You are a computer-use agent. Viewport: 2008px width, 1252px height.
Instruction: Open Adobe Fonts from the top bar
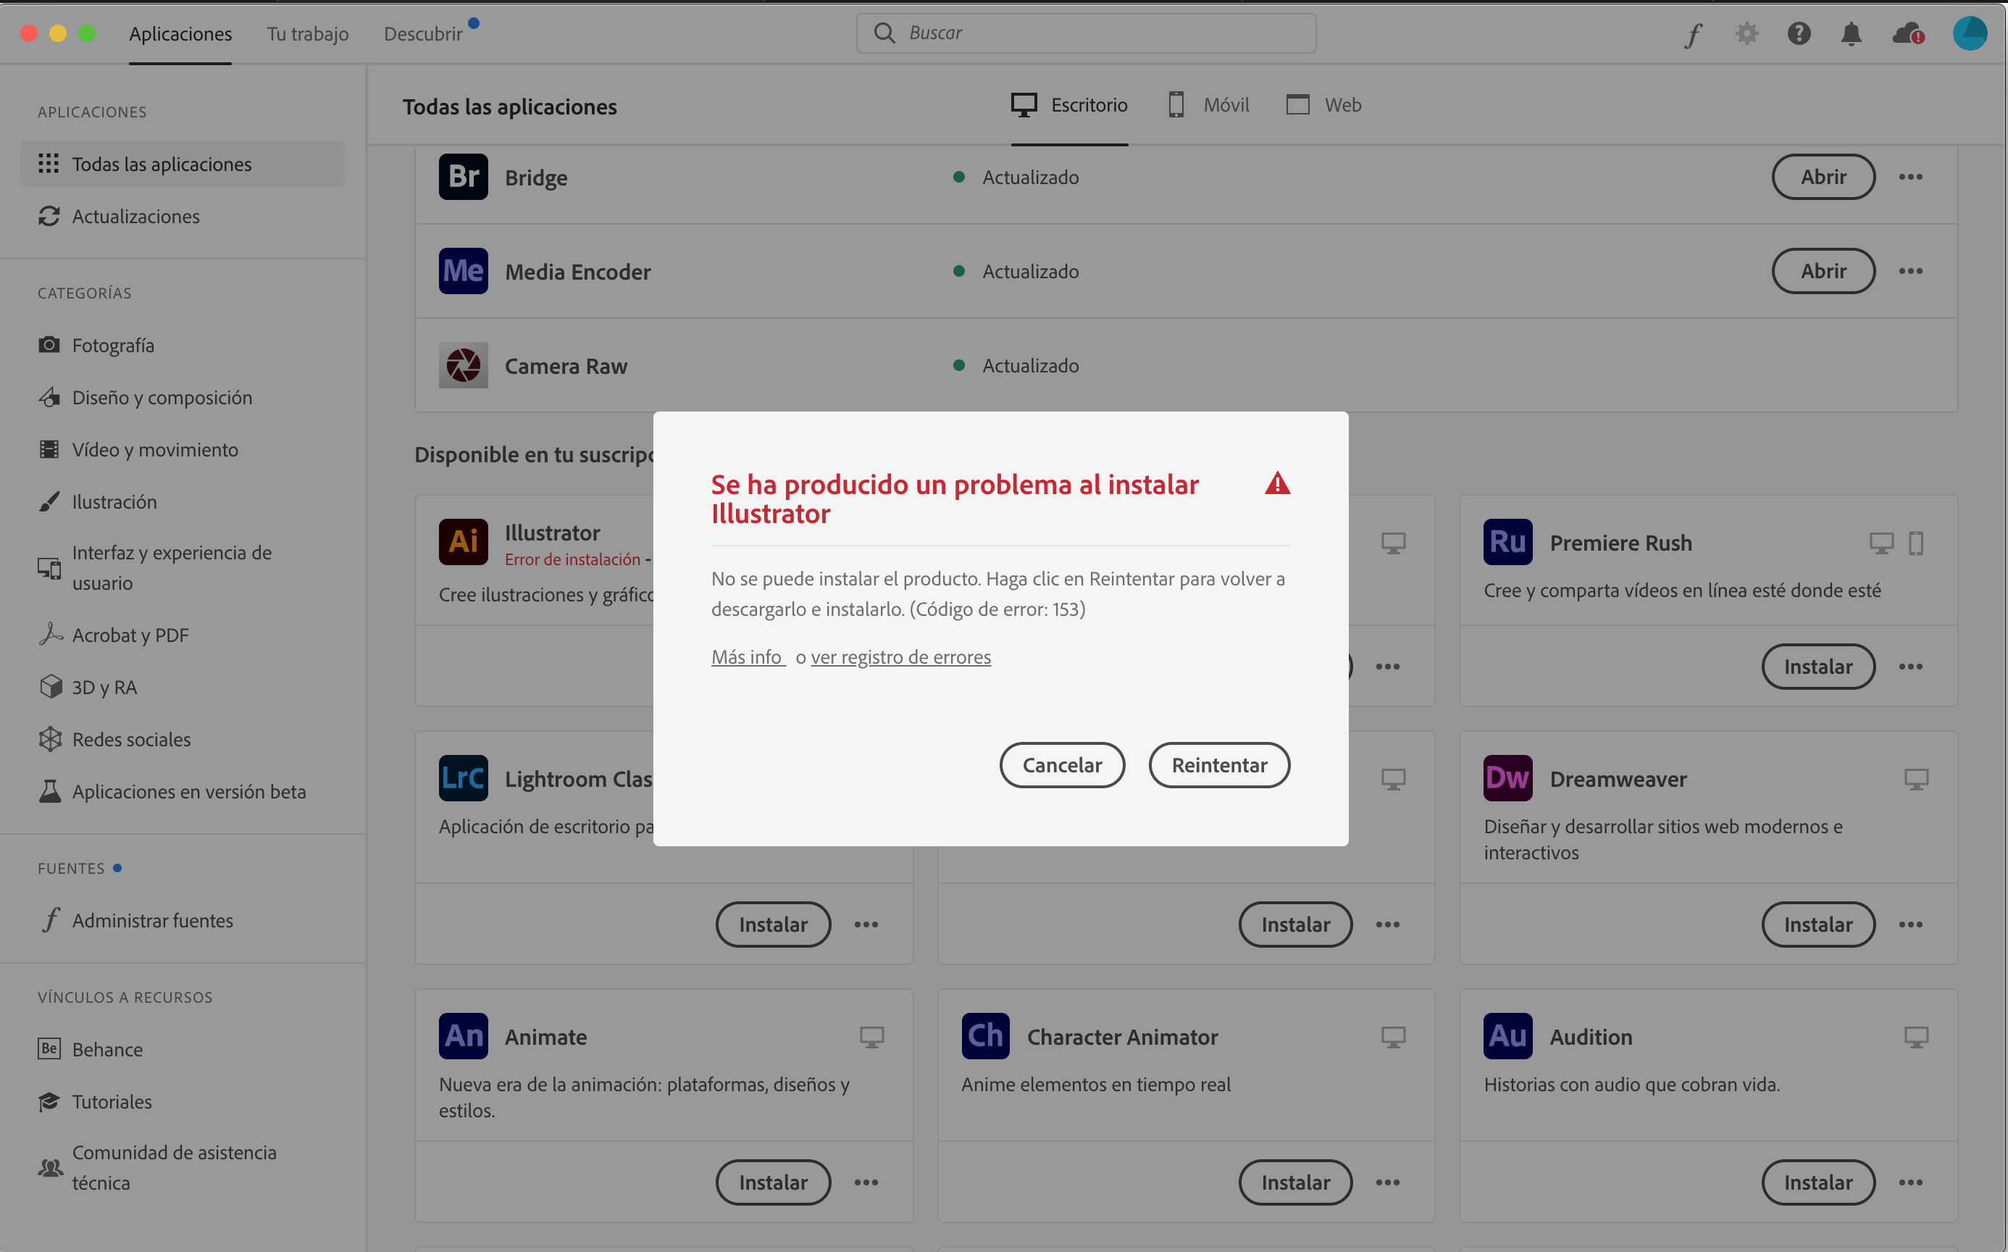(1693, 33)
